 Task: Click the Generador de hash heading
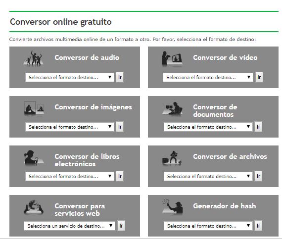coord(225,206)
